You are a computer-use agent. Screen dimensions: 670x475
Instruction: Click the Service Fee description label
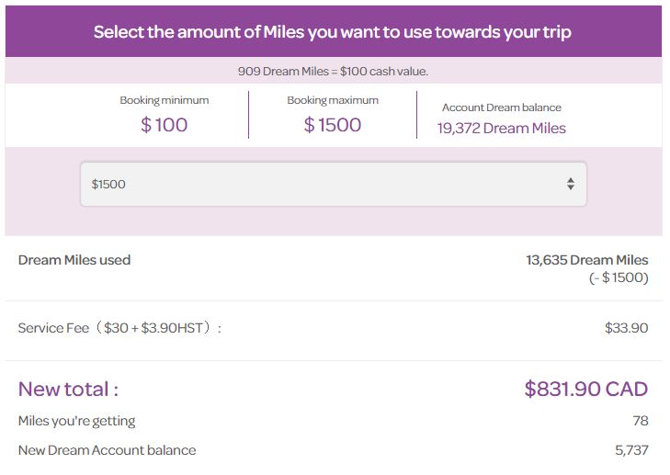(119, 328)
